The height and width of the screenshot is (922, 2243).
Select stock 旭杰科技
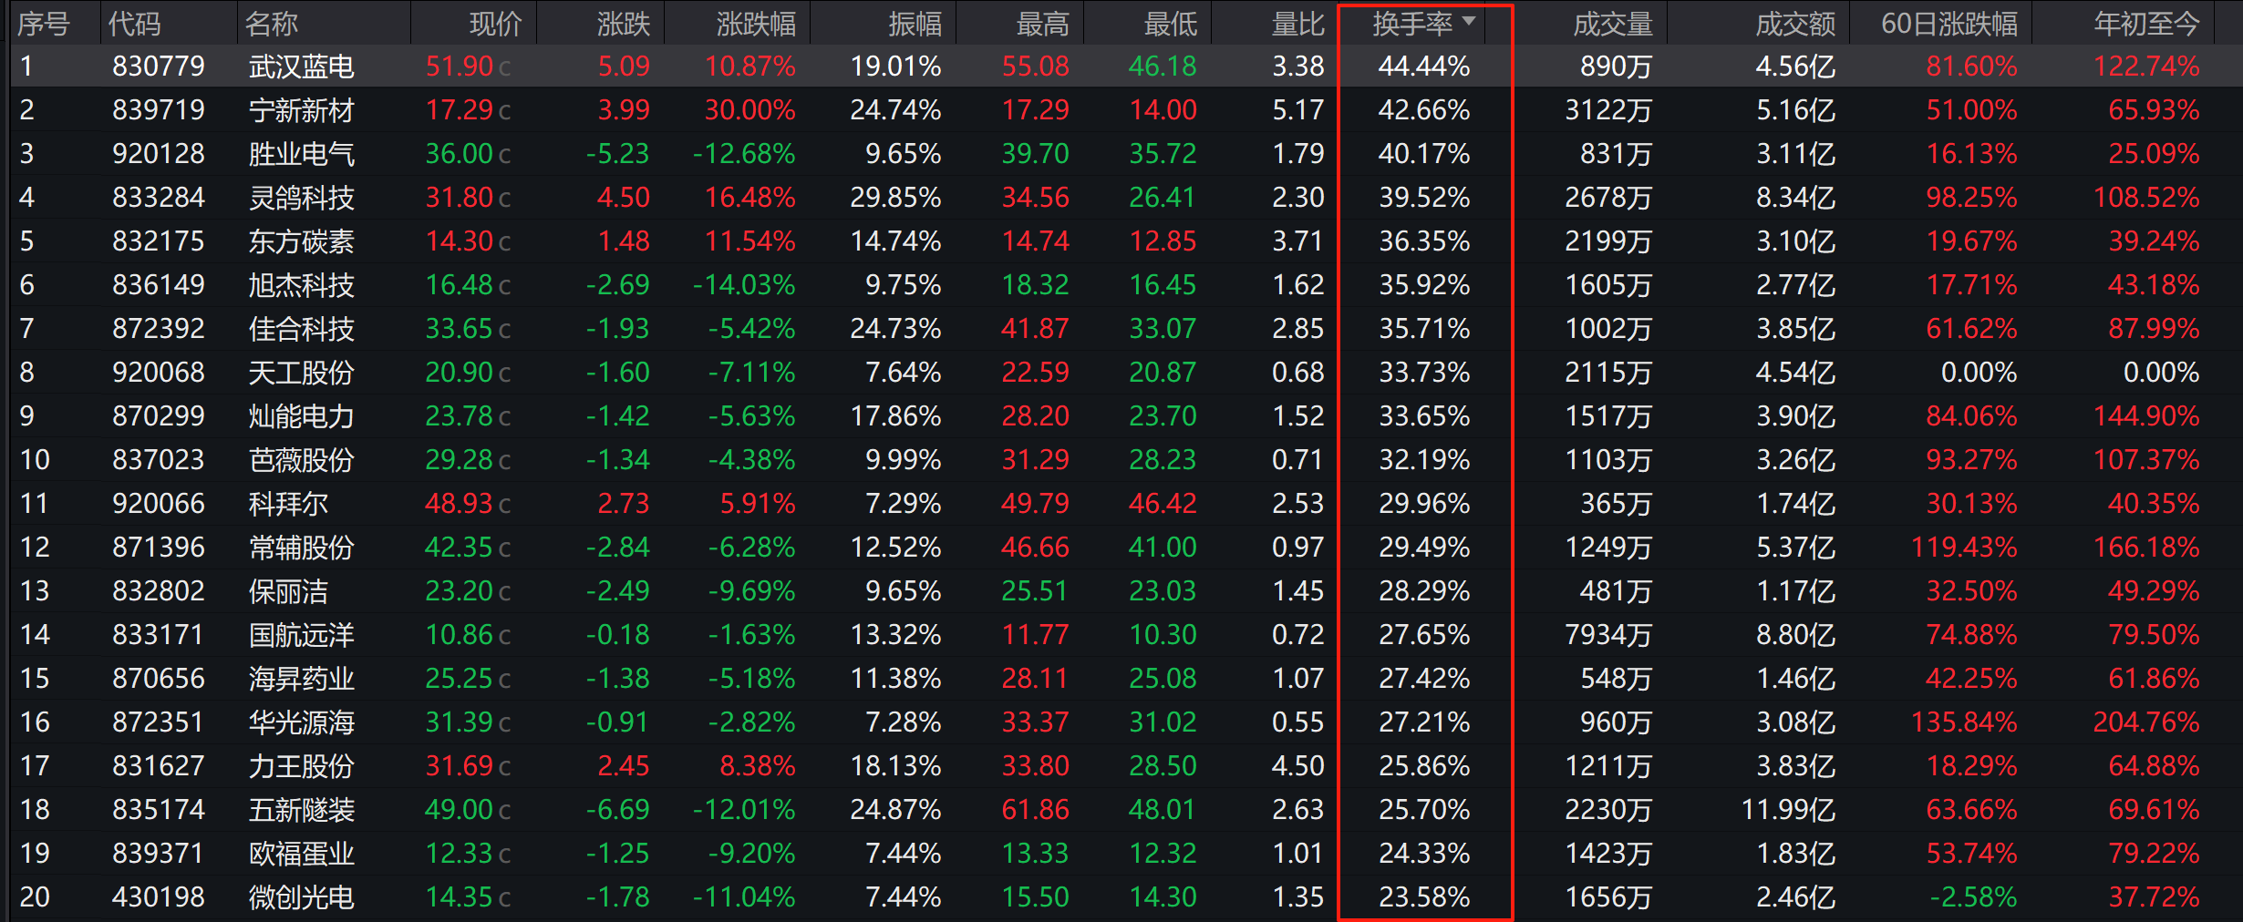pyautogui.click(x=302, y=285)
